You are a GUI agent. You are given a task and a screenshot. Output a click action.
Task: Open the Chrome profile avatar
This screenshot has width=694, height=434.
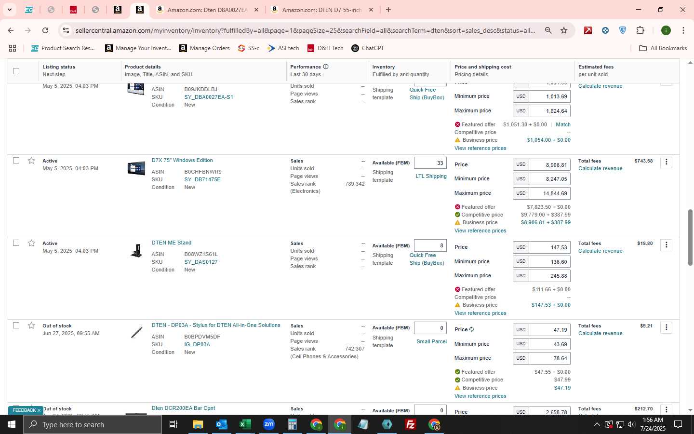click(x=666, y=30)
